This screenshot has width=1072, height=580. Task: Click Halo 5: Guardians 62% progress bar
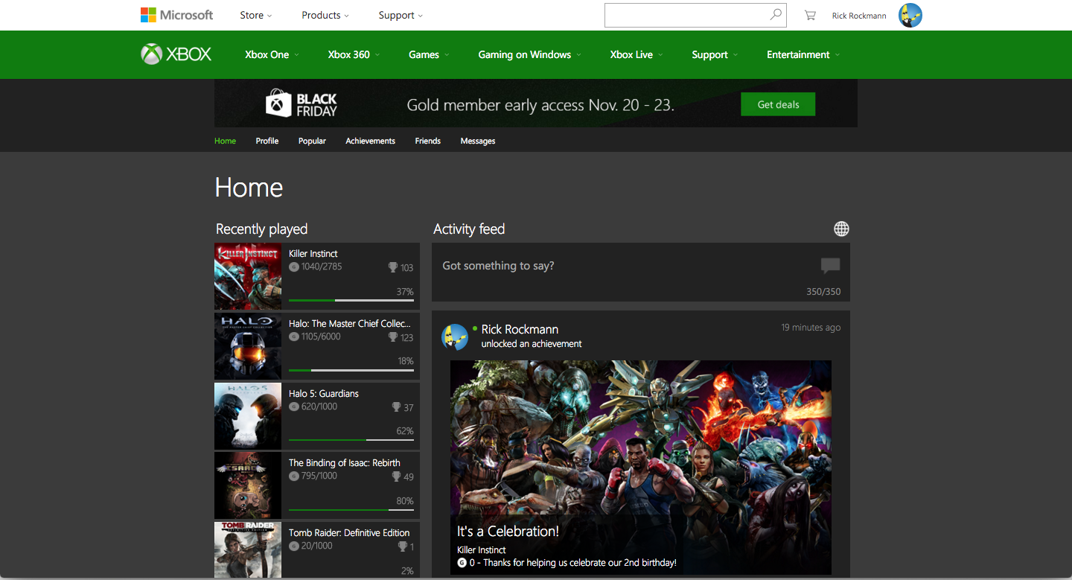click(x=351, y=439)
